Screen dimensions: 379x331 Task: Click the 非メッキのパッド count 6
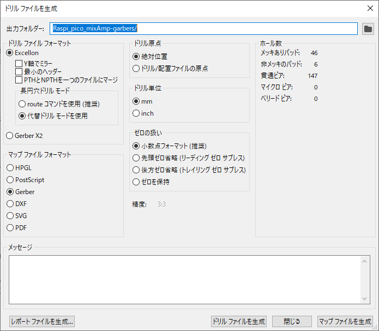point(316,64)
